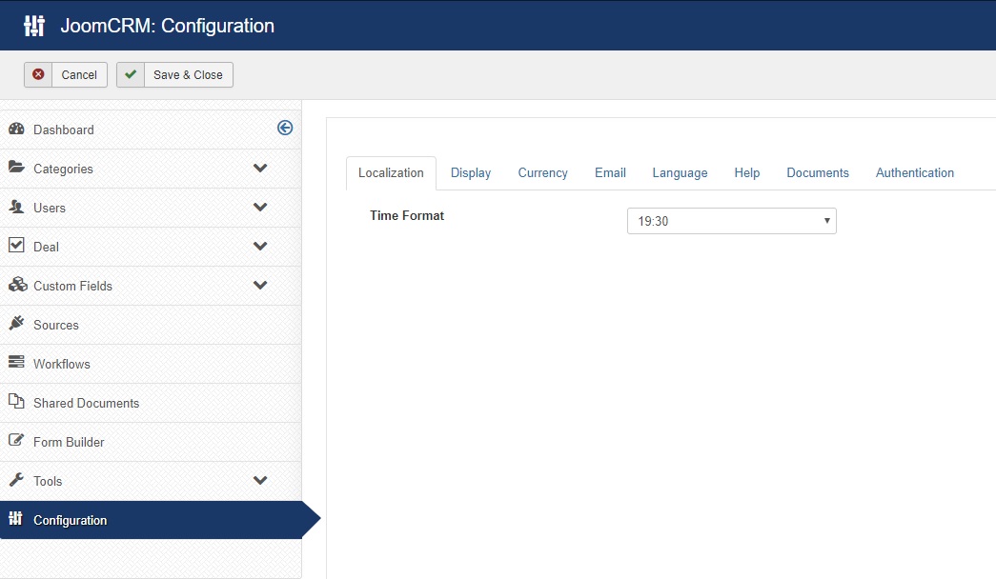Expand the Tools menu chevron
Viewport: 996px width, 579px height.
260,480
